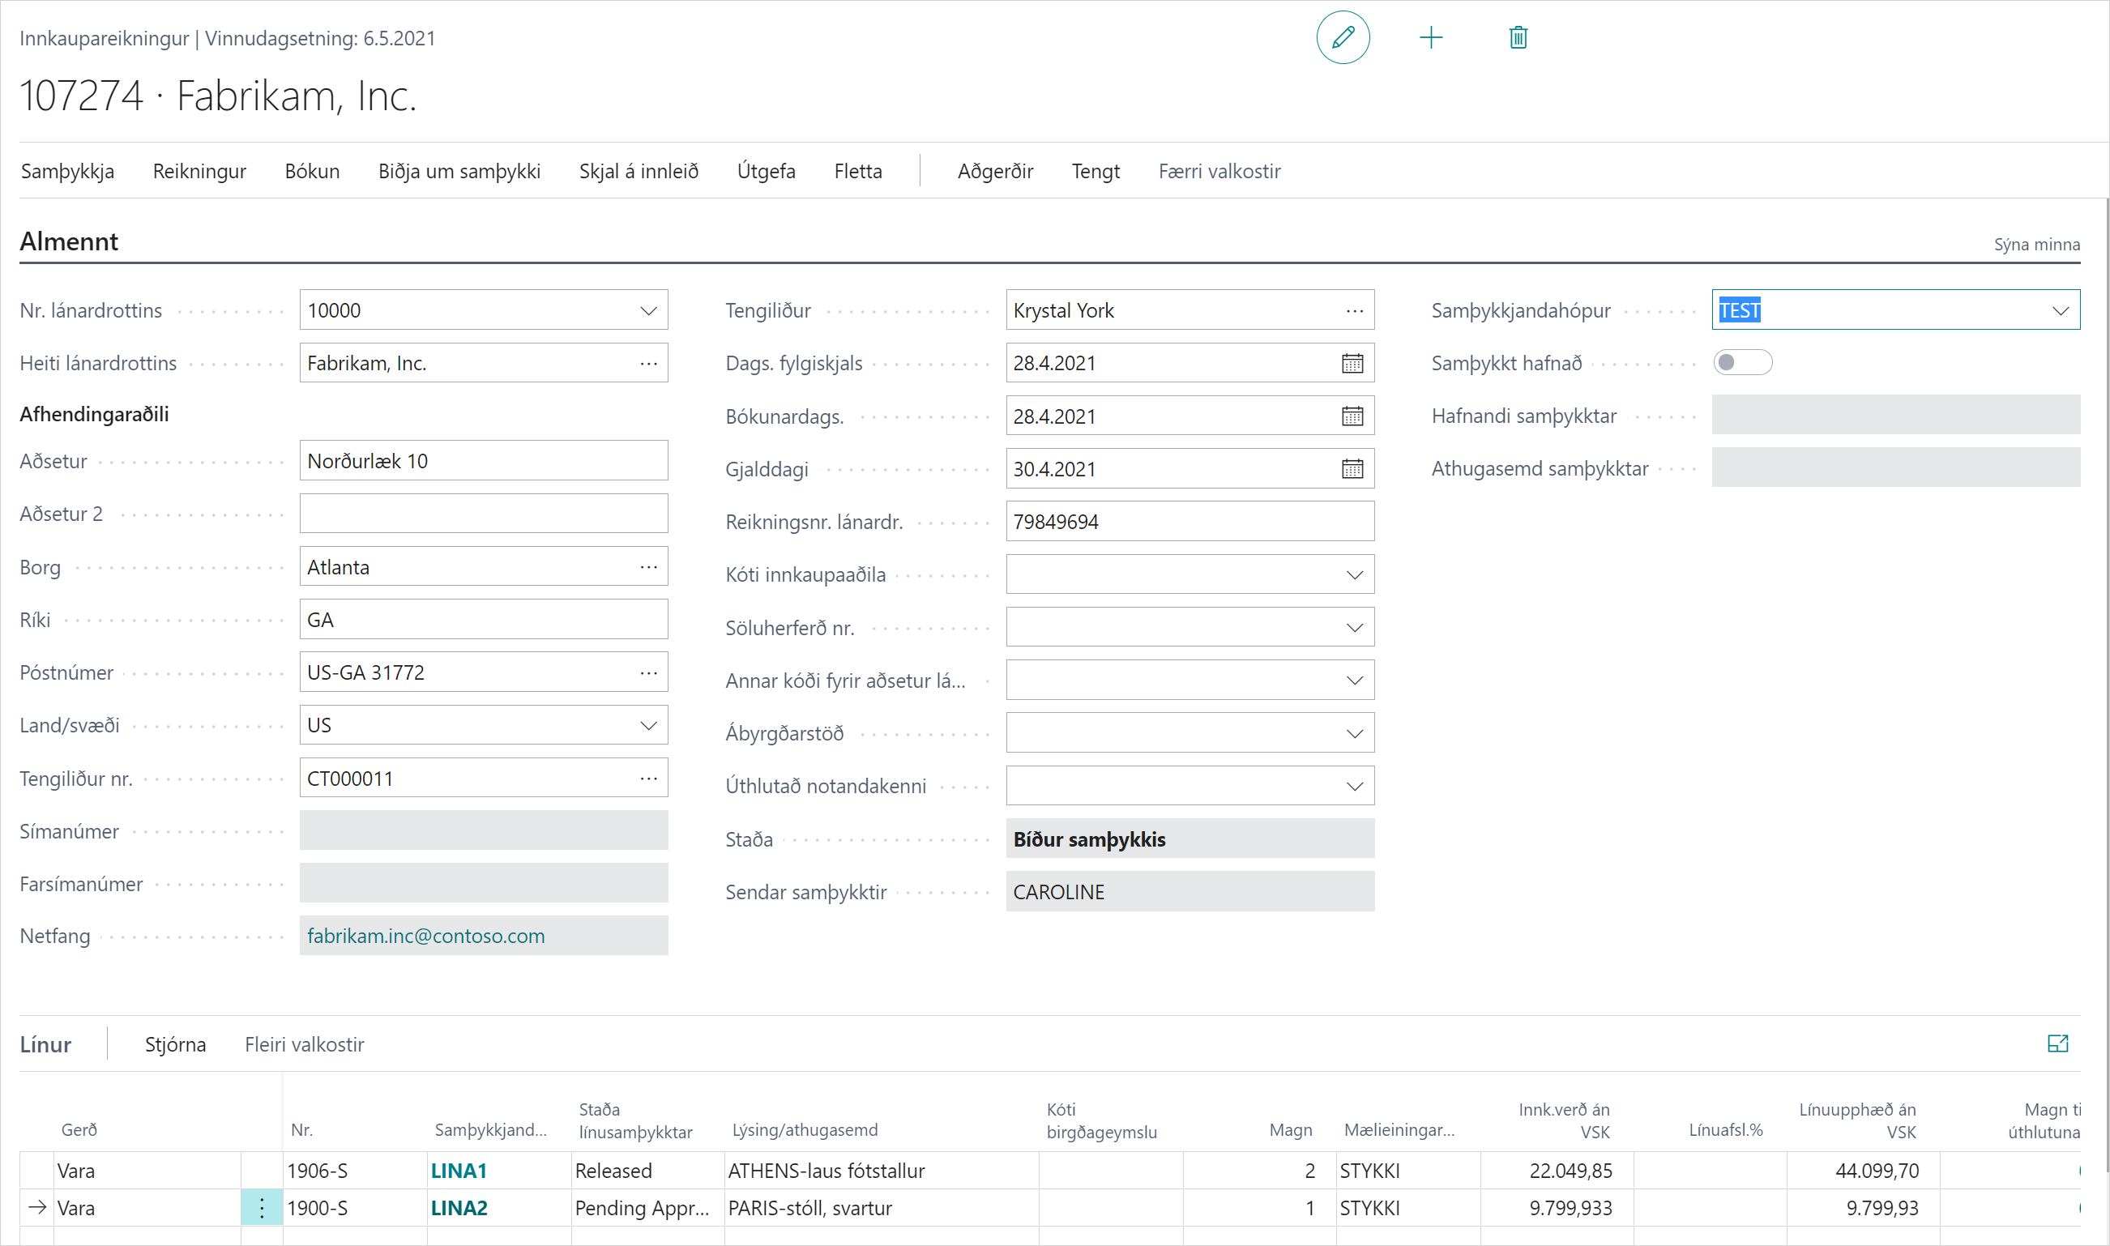The image size is (2110, 1246).
Task: Expand the Samþykkjandahópur dropdown
Action: click(x=2060, y=310)
